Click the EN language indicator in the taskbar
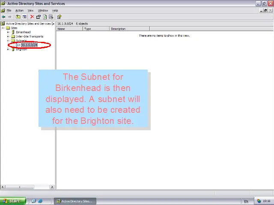This screenshot has height=205, width=274. tap(246, 201)
